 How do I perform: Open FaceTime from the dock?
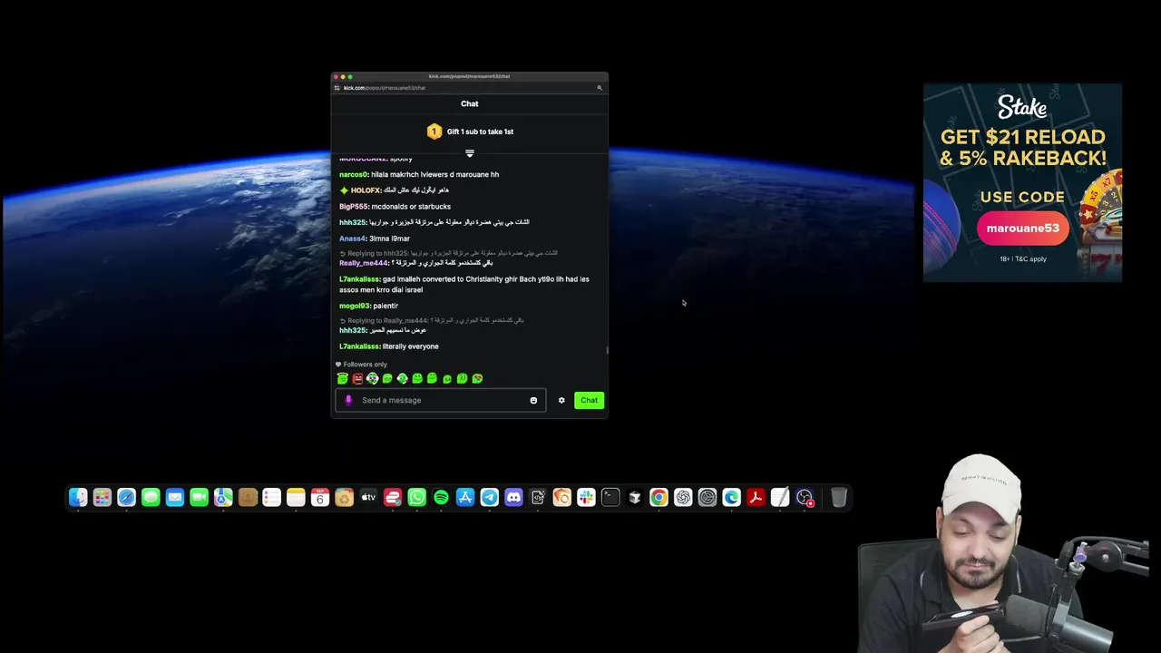[199, 497]
